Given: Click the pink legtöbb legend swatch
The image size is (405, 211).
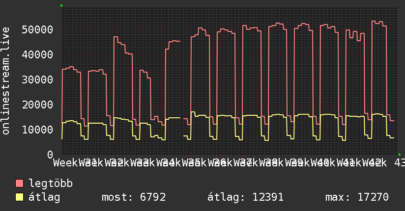Looking at the screenshot, I should pos(19,184).
